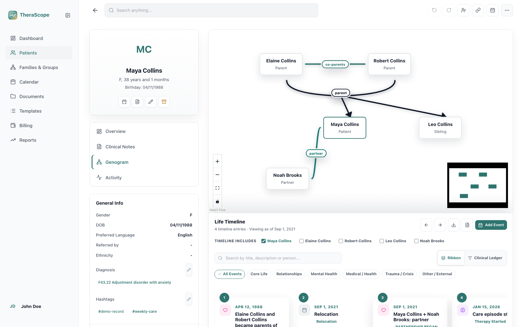524x327 pixels.
Task: Edit Hashtags with the pencil icon
Action: 189,299
